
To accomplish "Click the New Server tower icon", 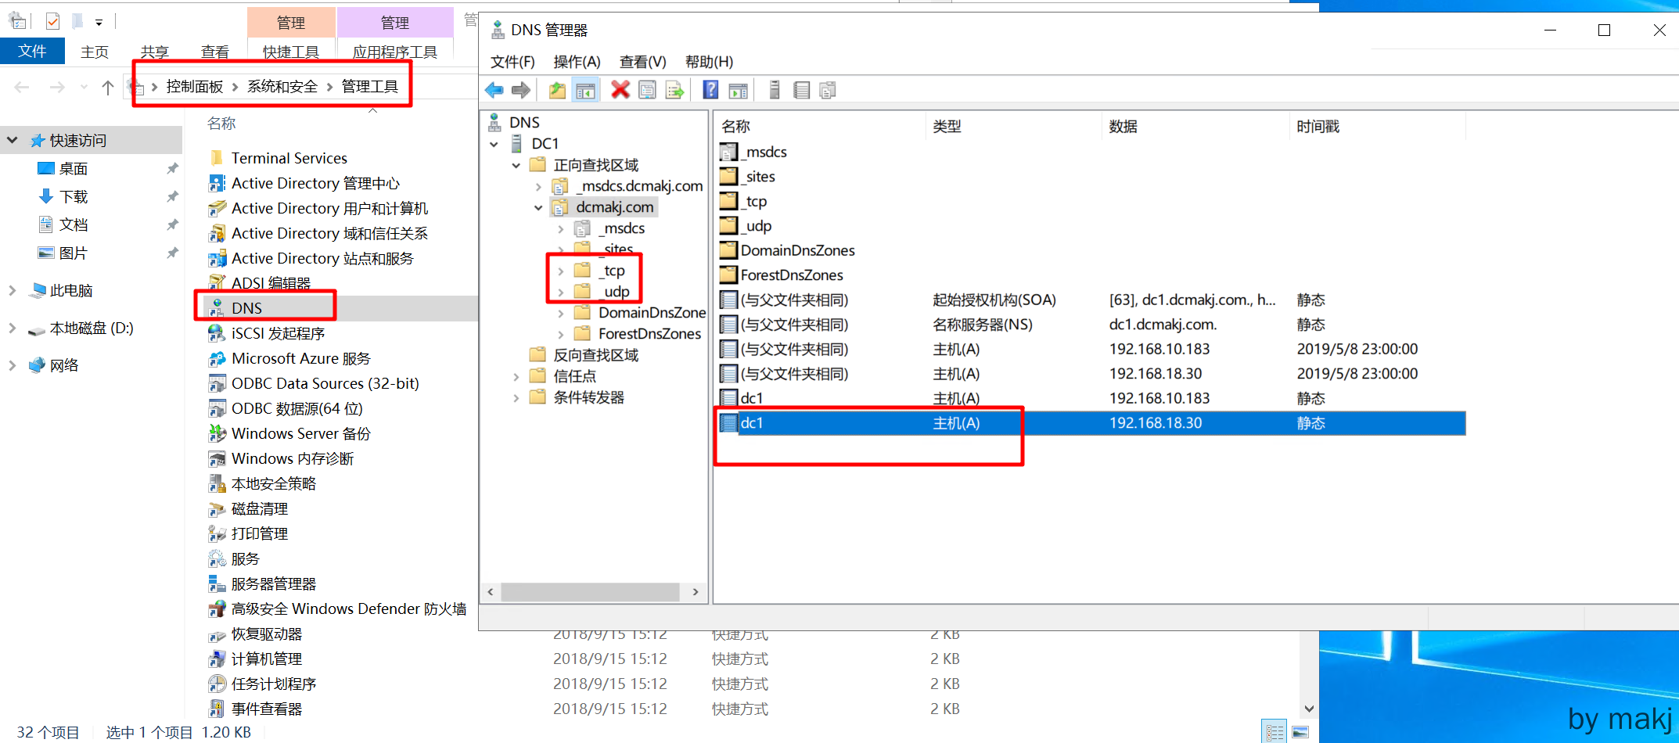I will 775,90.
